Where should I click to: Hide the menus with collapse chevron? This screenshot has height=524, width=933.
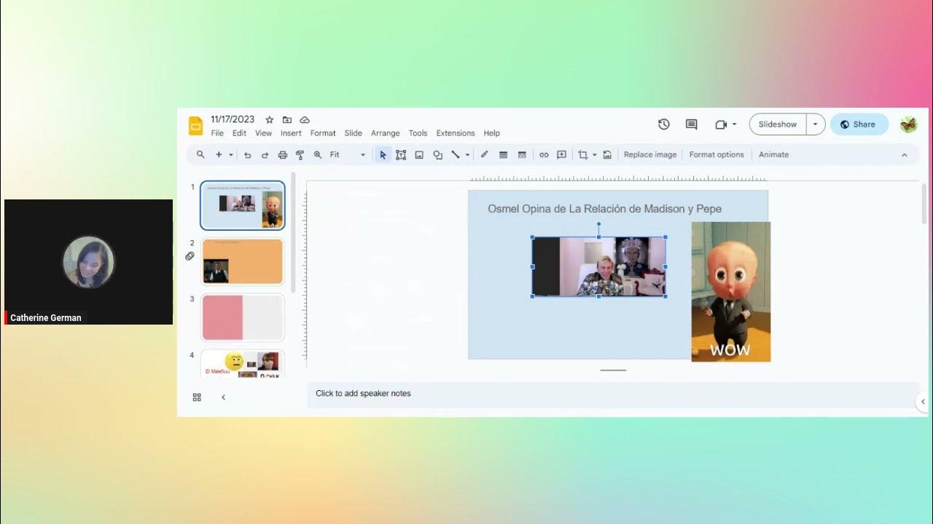tap(905, 154)
